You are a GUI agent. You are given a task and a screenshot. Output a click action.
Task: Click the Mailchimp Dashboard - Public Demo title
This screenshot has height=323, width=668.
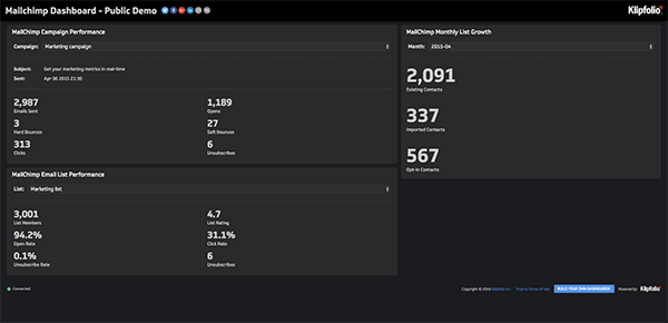(x=81, y=11)
